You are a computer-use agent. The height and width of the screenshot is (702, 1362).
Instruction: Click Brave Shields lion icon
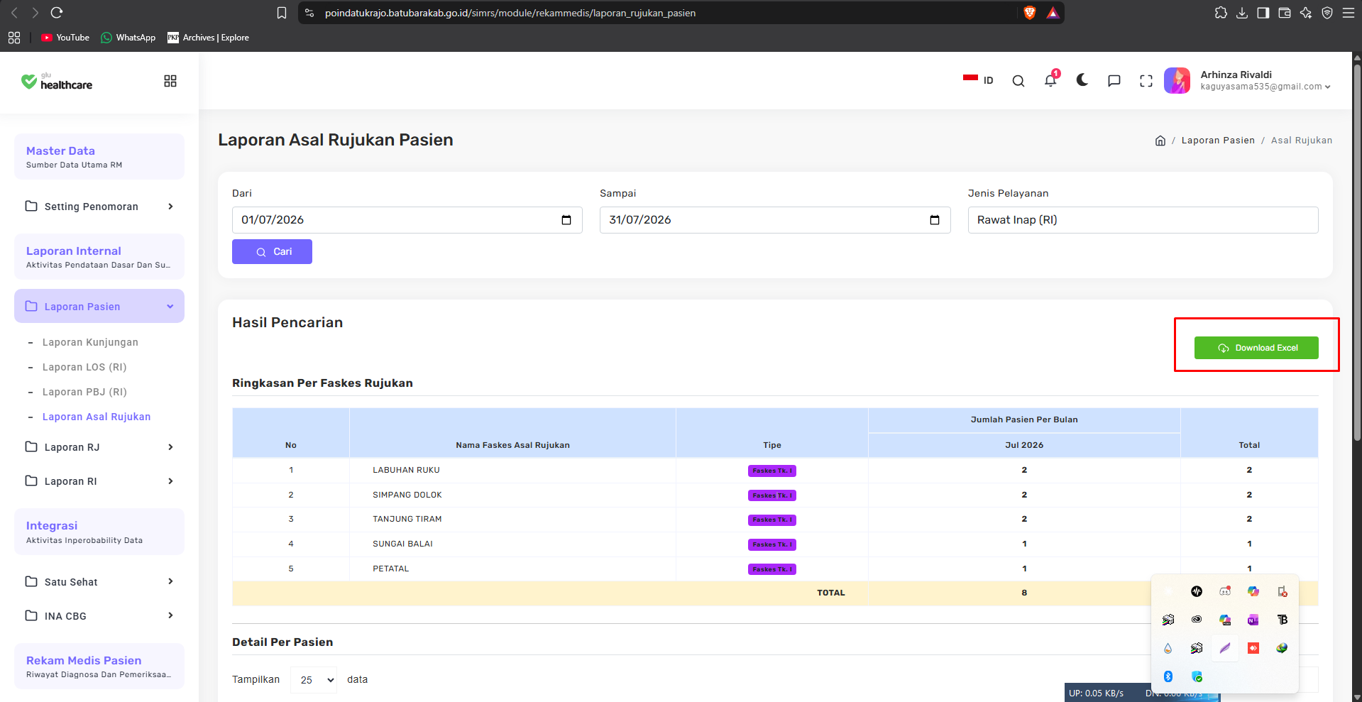click(1030, 13)
